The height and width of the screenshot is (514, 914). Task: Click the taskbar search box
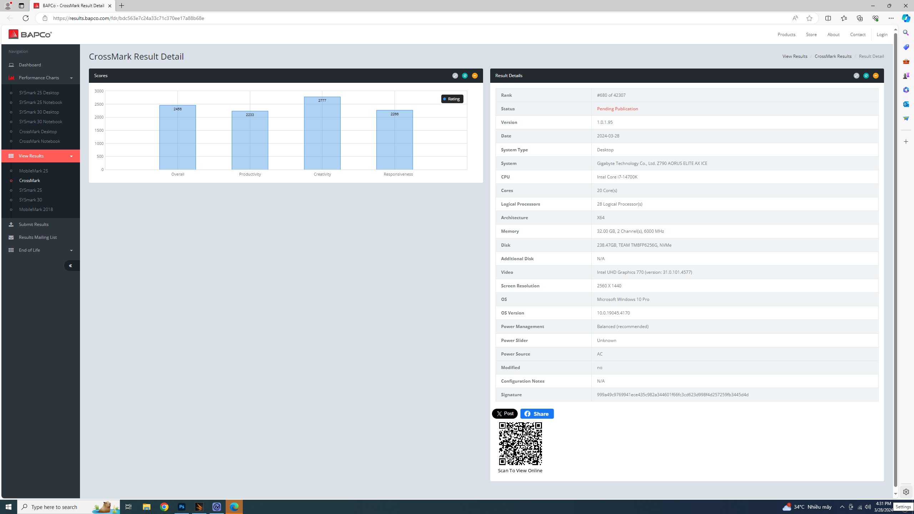tap(69, 507)
